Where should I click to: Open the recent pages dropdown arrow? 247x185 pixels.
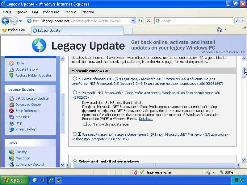pos(21,21)
